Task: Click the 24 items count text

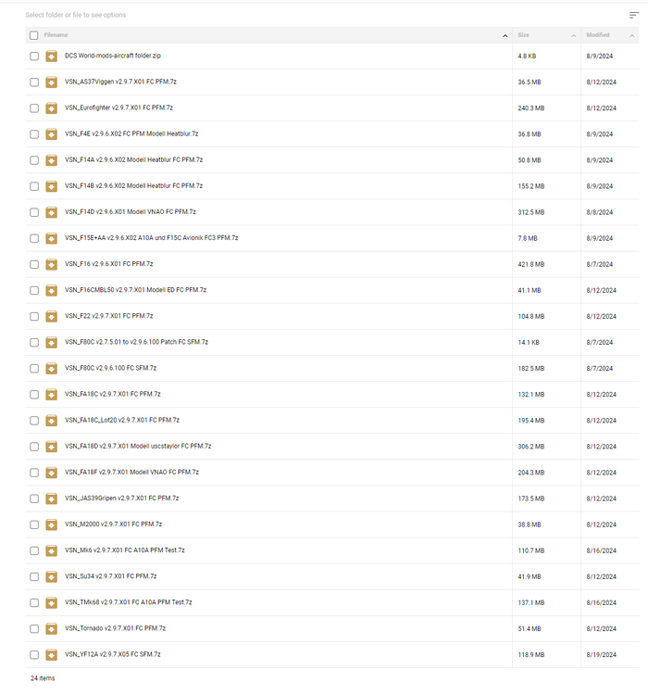Action: pyautogui.click(x=43, y=678)
